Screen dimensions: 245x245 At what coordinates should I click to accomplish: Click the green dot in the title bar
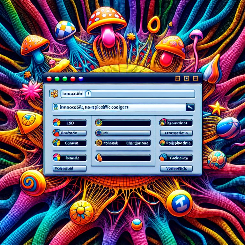coord(57,78)
